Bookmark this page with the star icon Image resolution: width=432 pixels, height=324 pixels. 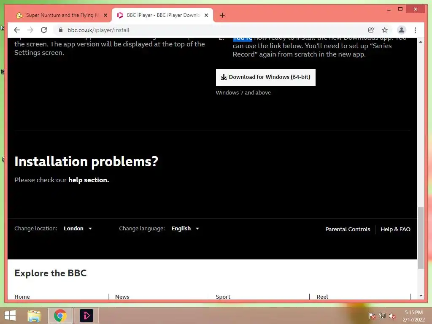[x=385, y=30]
